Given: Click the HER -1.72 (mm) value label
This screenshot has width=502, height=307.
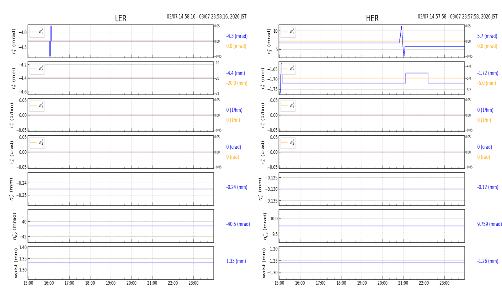Looking at the screenshot, I should pos(487,73).
